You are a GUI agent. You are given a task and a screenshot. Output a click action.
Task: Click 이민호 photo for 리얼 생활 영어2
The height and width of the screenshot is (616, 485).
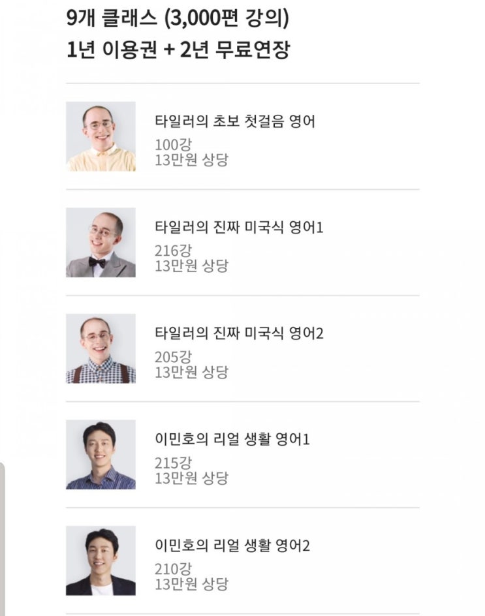point(101,561)
